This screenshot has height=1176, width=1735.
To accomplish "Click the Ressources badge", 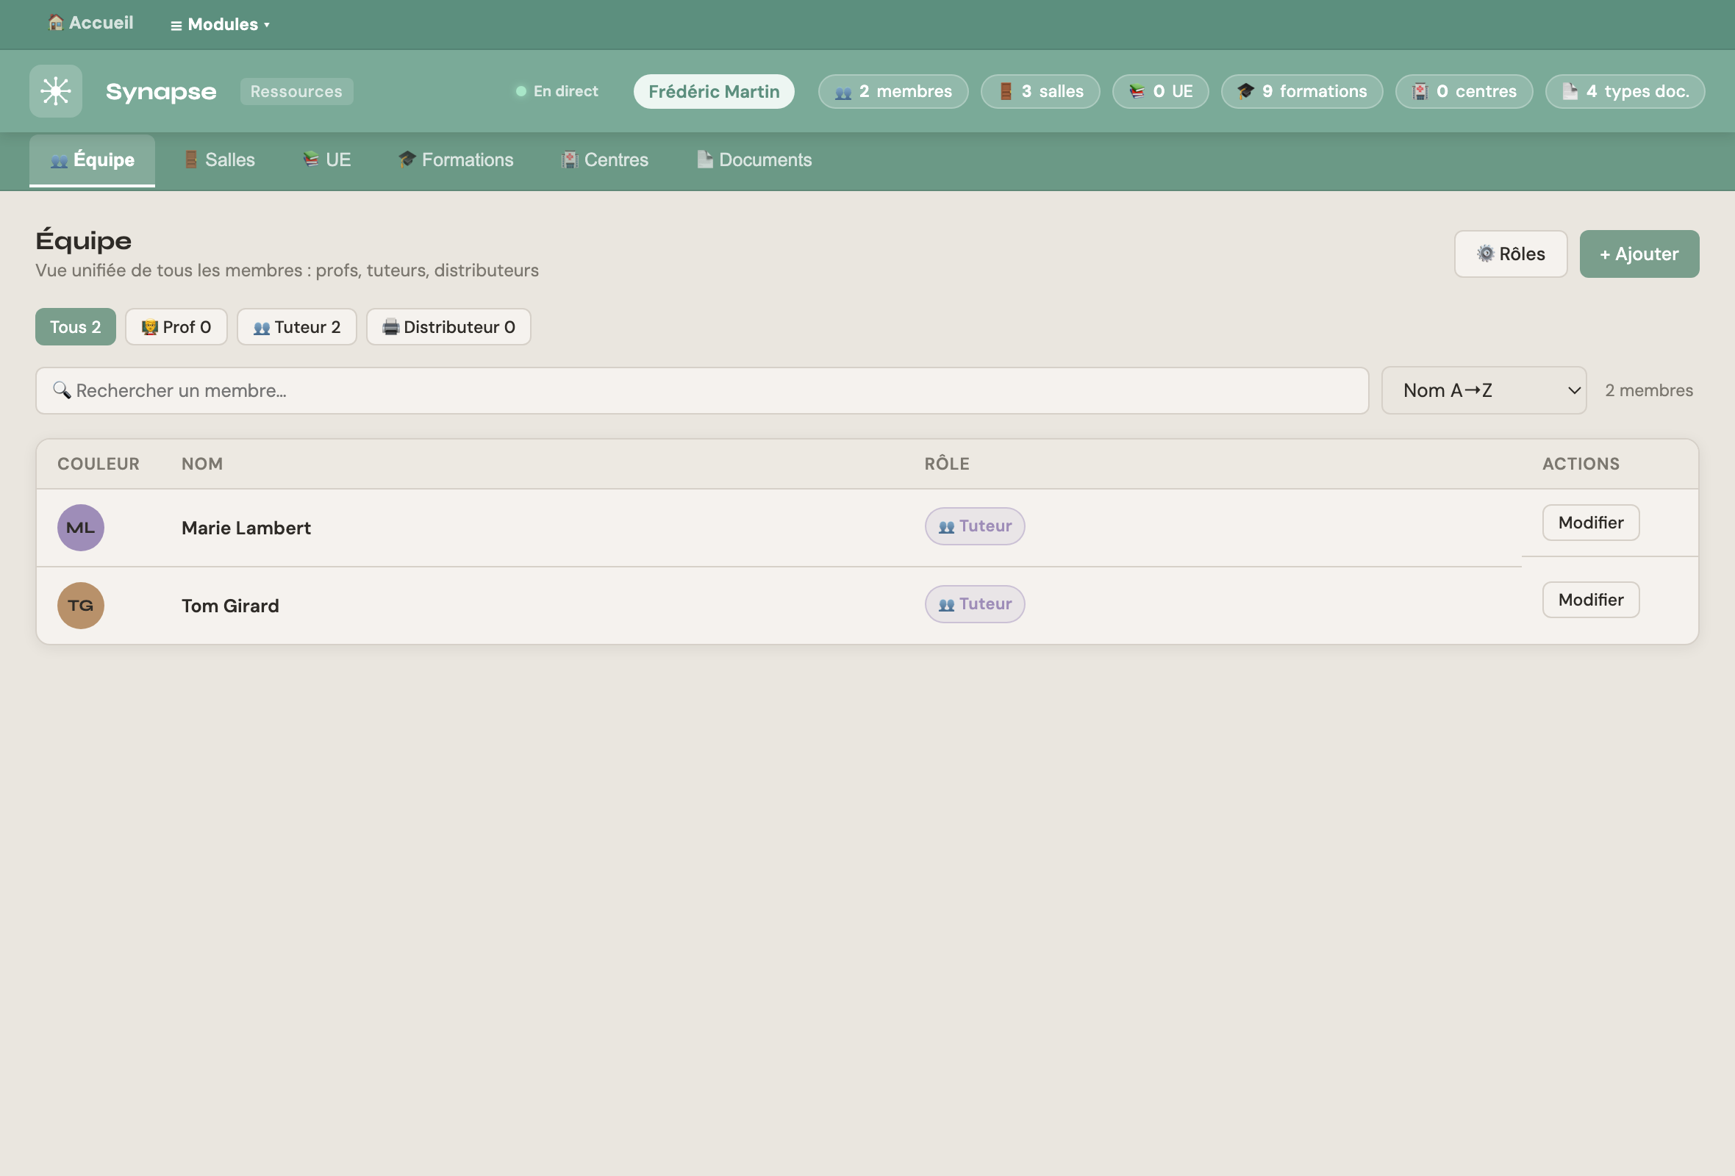I will [x=296, y=91].
